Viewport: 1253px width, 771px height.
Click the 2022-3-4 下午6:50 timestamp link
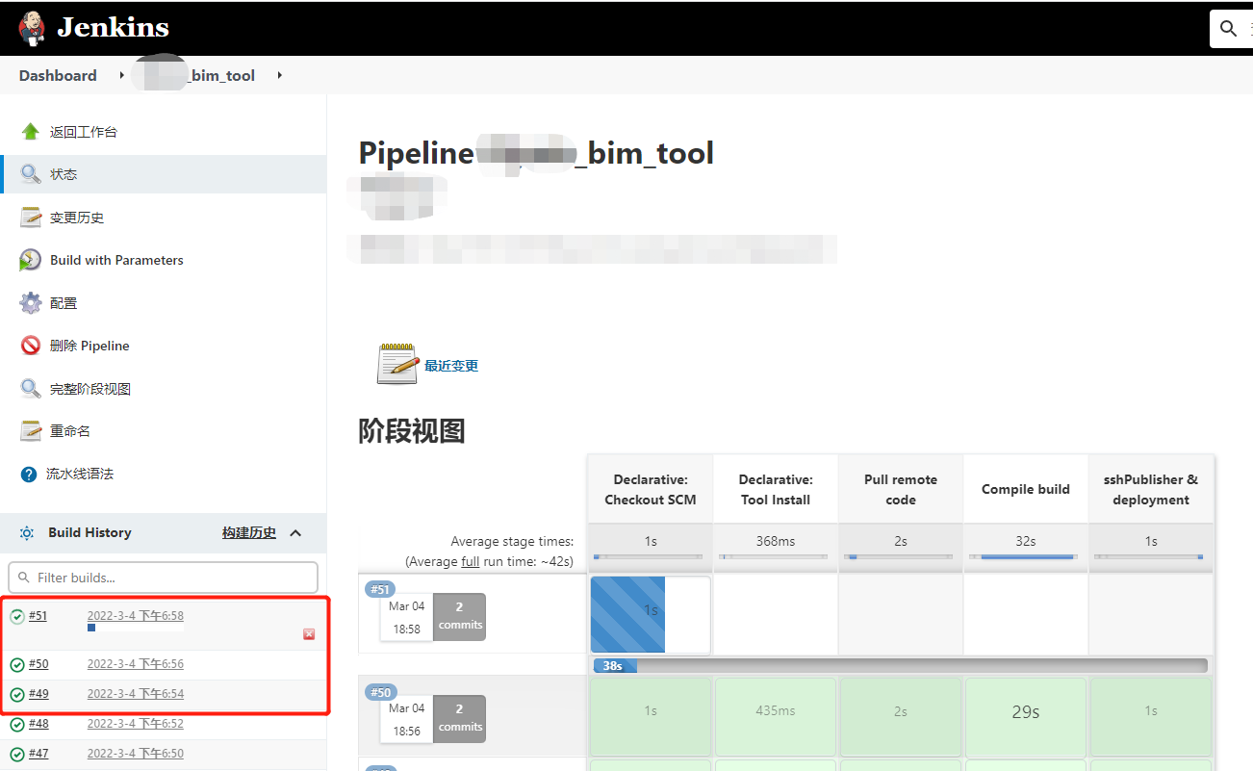pos(136,754)
